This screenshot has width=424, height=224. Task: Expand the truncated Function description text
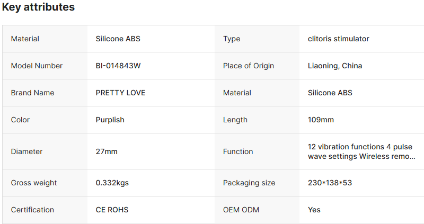click(x=361, y=151)
